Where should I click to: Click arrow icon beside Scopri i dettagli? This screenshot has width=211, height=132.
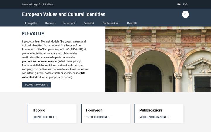pos(56,117)
